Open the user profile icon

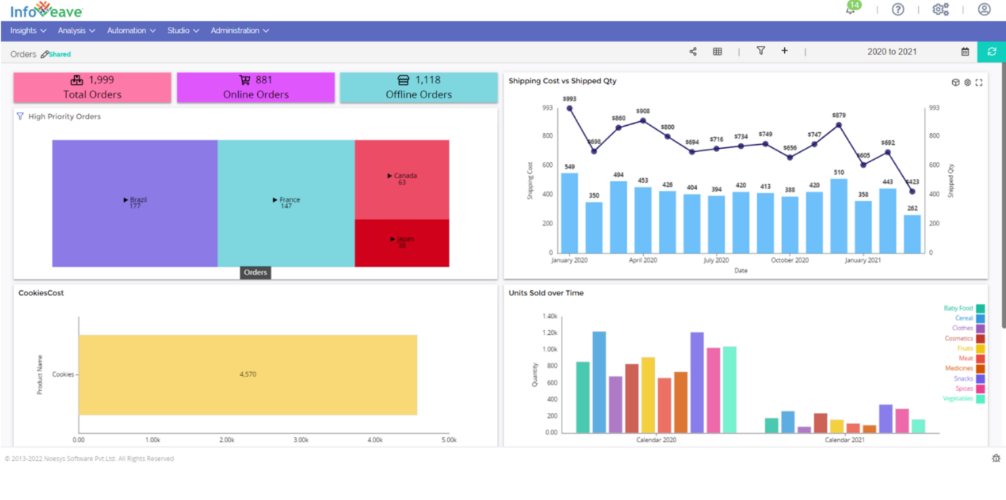[984, 9]
